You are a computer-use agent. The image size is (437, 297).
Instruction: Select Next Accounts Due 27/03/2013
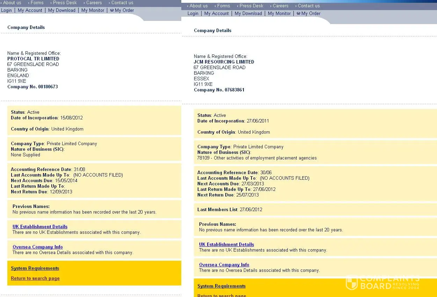pos(231,184)
